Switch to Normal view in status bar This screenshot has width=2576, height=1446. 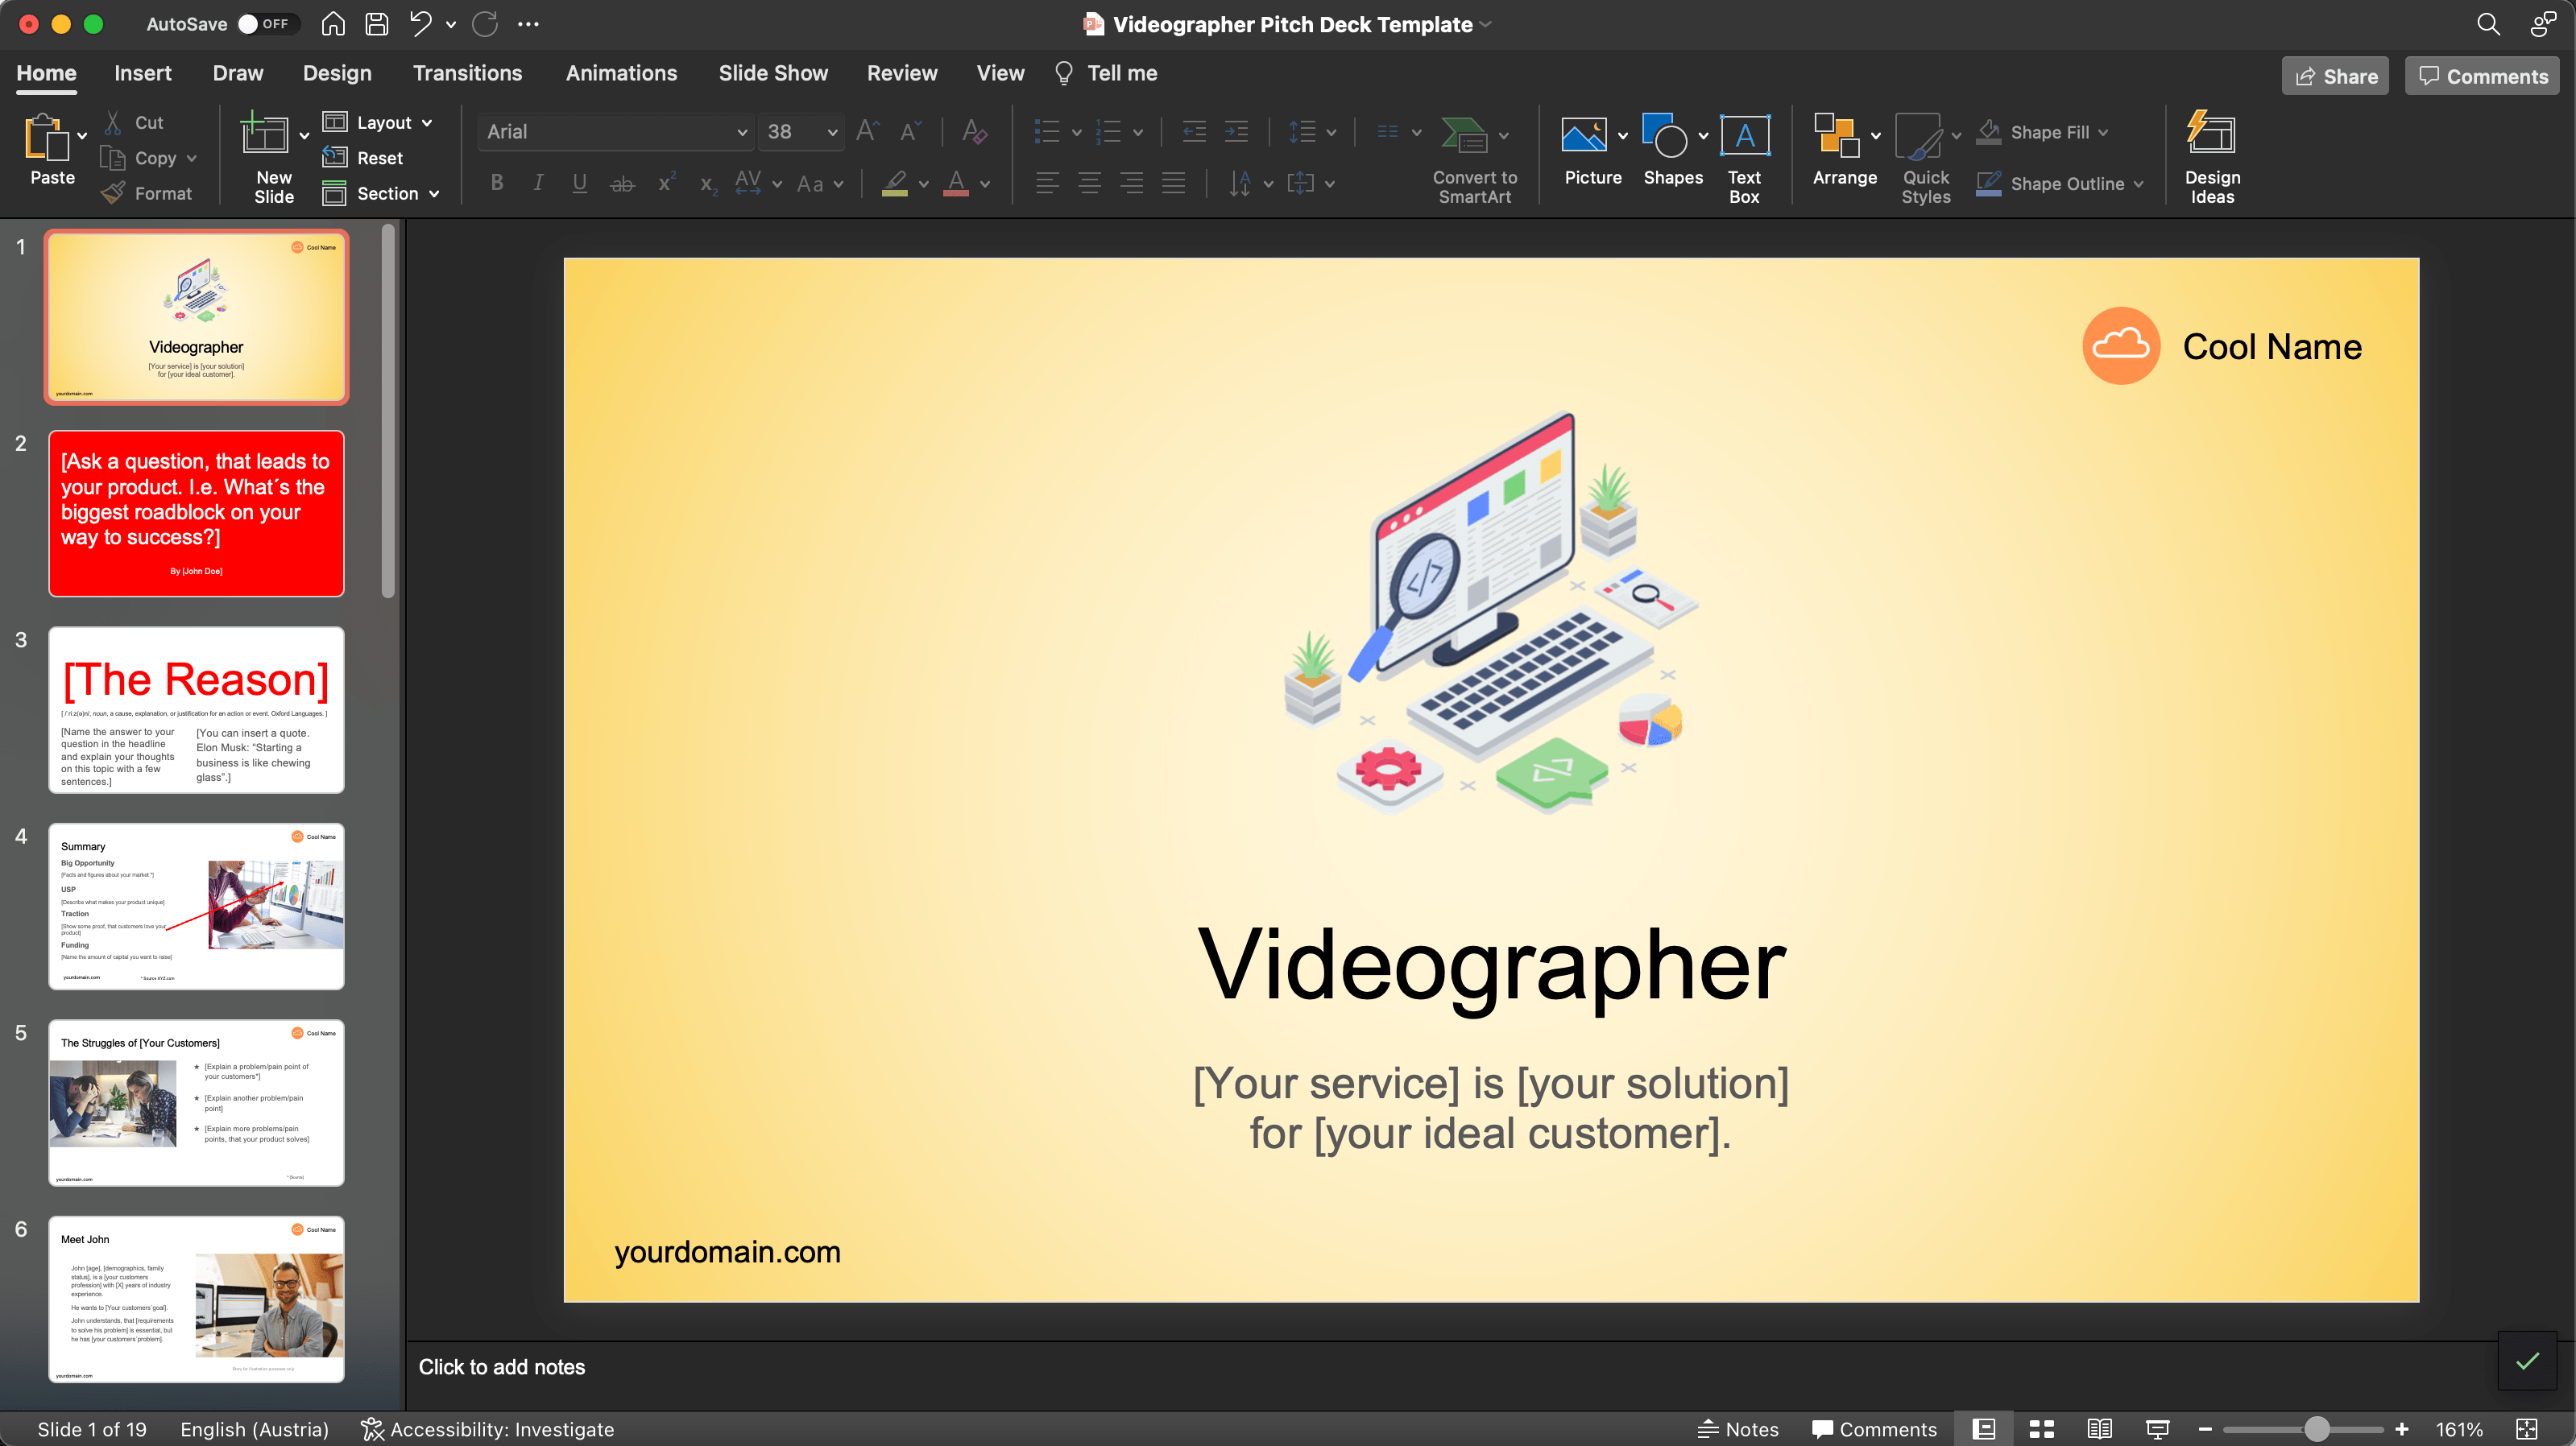coord(1984,1428)
